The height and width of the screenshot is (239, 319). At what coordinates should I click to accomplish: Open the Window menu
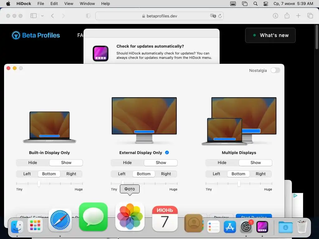coord(87,4)
